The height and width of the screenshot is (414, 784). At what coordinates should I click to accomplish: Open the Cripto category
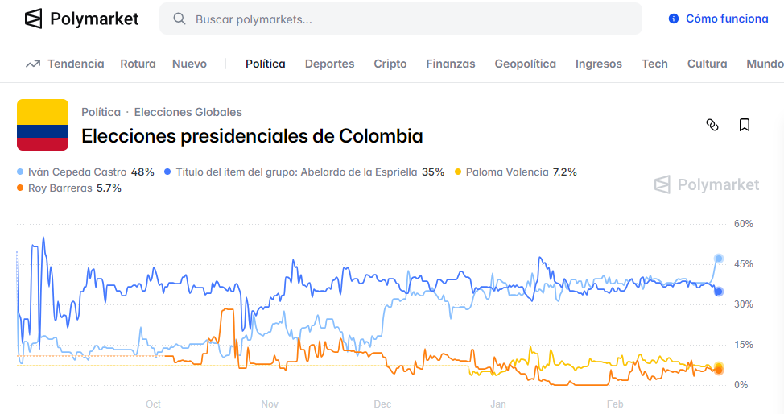pyautogui.click(x=390, y=64)
